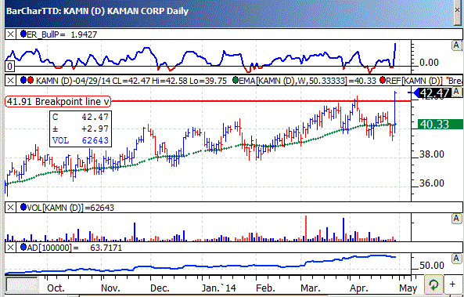Click the Jan.`14 date axis label
The height and width of the screenshot is (297, 464).
coord(219,288)
